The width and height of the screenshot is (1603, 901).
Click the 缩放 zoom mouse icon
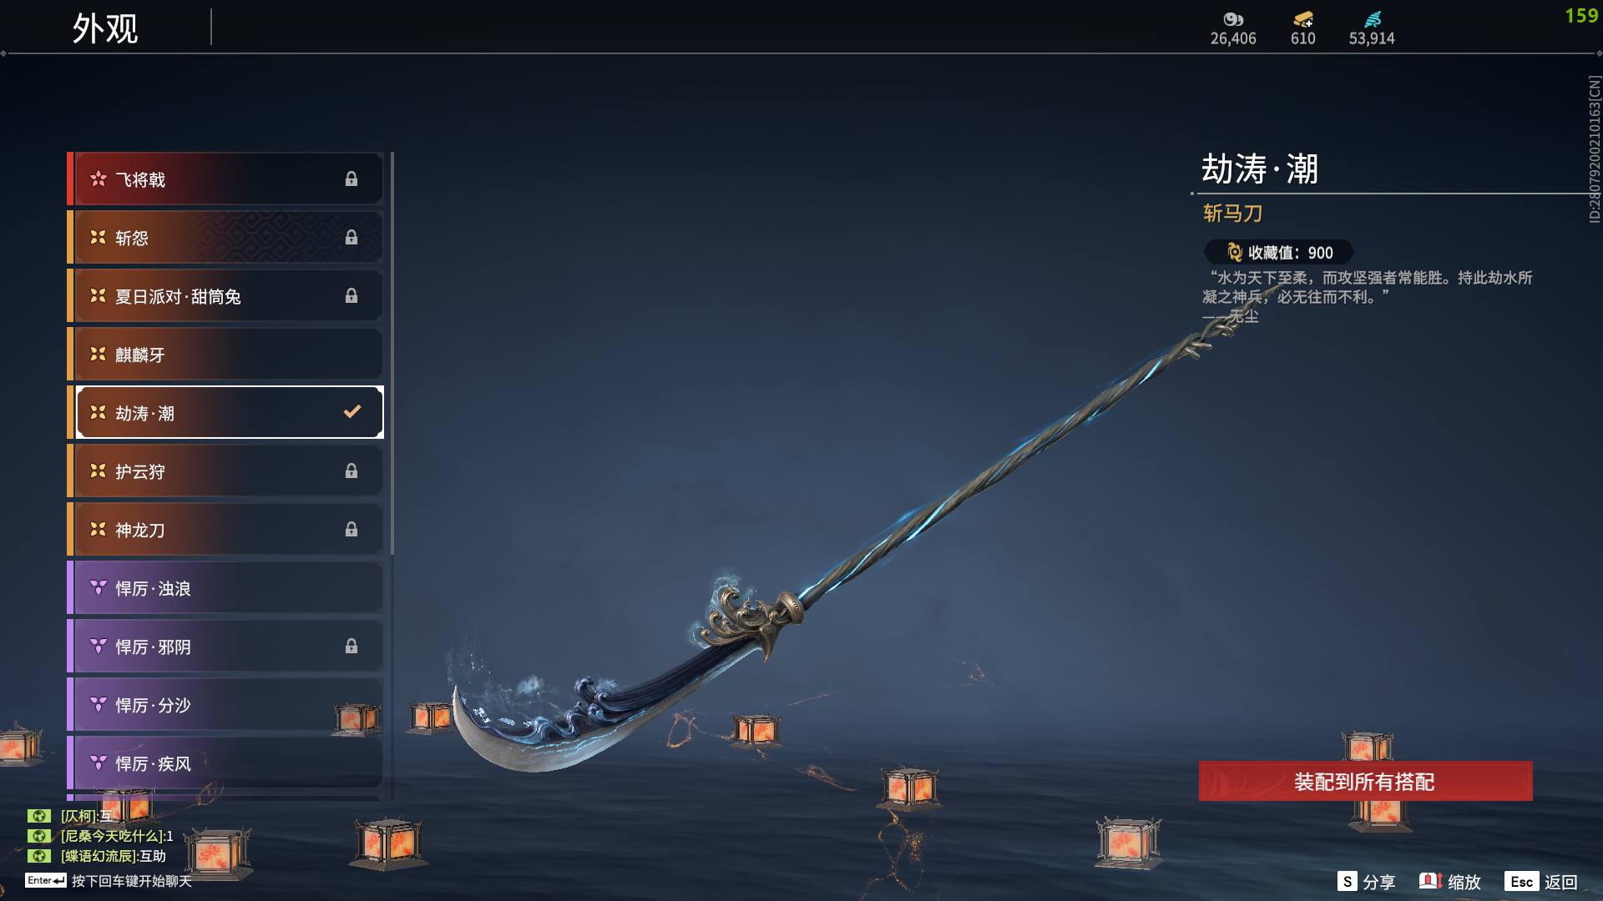(1430, 881)
